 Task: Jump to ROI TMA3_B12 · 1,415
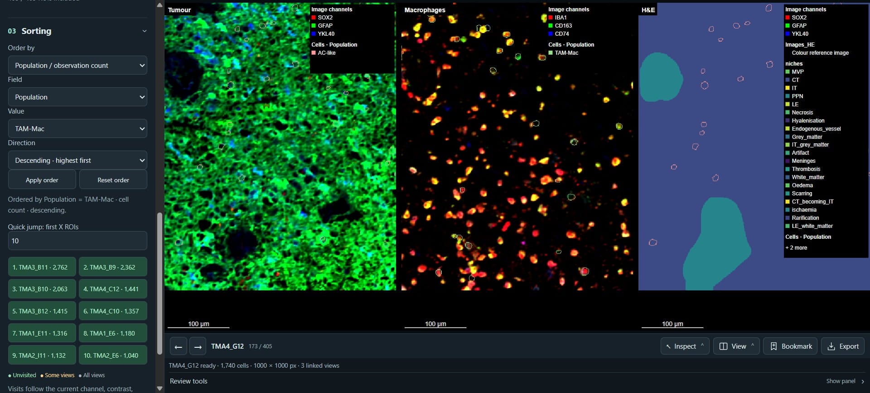tap(42, 311)
